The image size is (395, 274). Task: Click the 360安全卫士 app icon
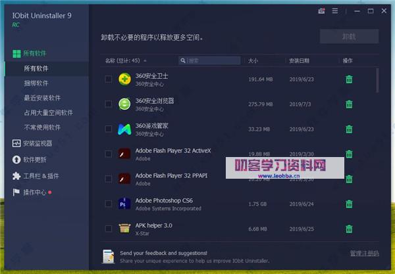coord(124,80)
